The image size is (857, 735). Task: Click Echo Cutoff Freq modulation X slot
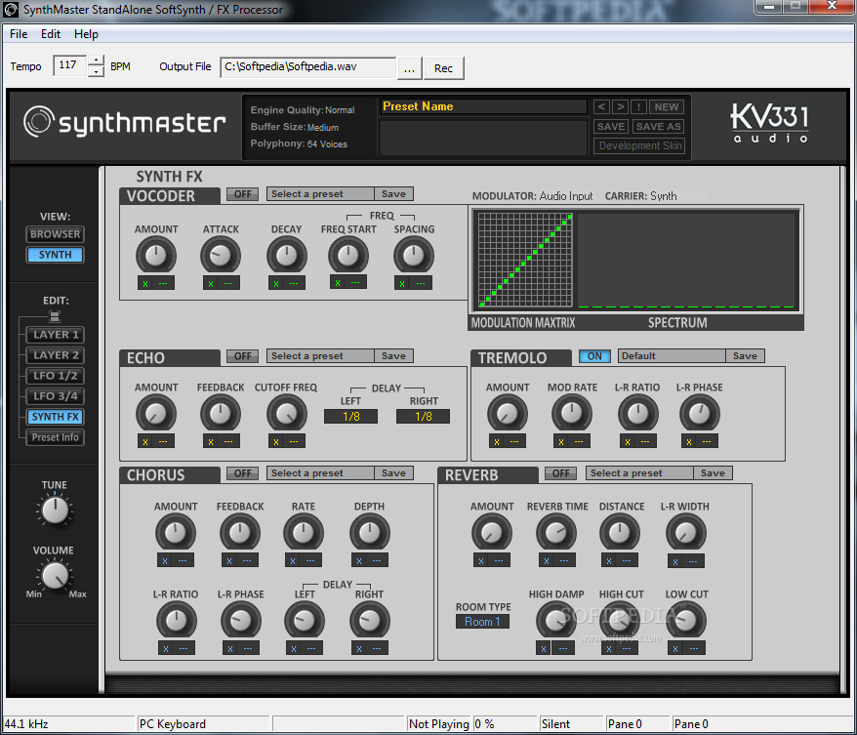click(276, 441)
